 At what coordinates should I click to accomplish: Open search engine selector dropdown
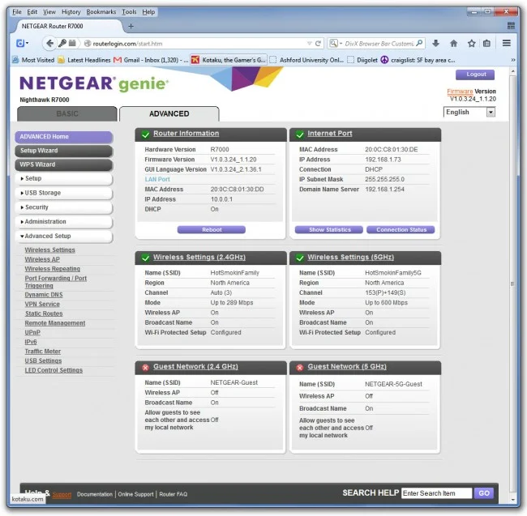click(336, 43)
